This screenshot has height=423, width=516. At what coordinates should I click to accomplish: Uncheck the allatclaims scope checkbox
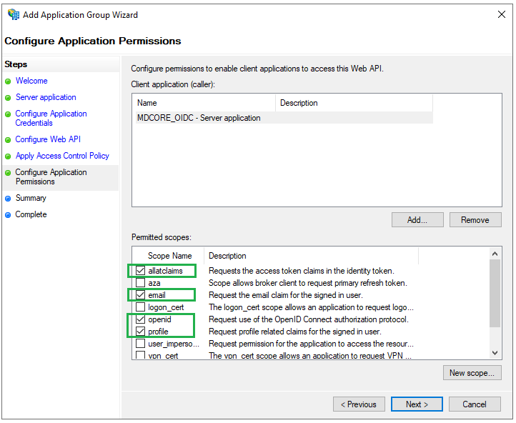pyautogui.click(x=141, y=271)
